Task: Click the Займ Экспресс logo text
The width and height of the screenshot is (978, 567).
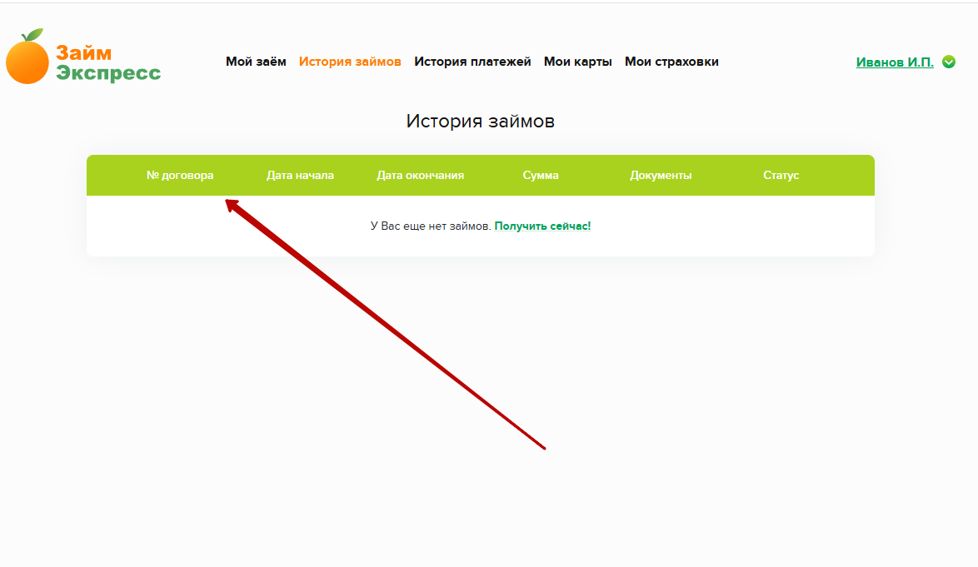Action: (108, 62)
